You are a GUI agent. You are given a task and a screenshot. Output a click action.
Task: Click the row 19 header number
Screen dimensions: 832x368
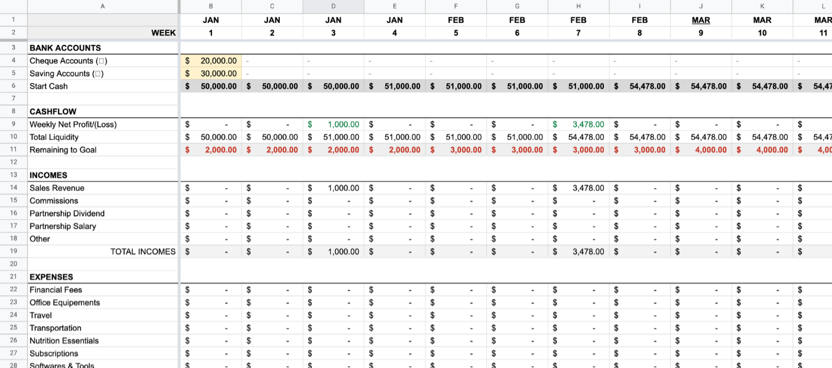tap(13, 251)
